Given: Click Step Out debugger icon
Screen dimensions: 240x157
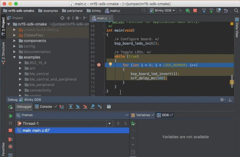Looking at the screenshot, I should [92, 107].
